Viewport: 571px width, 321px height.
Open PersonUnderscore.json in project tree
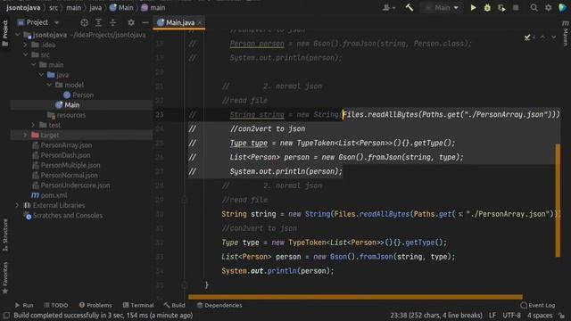(x=71, y=185)
